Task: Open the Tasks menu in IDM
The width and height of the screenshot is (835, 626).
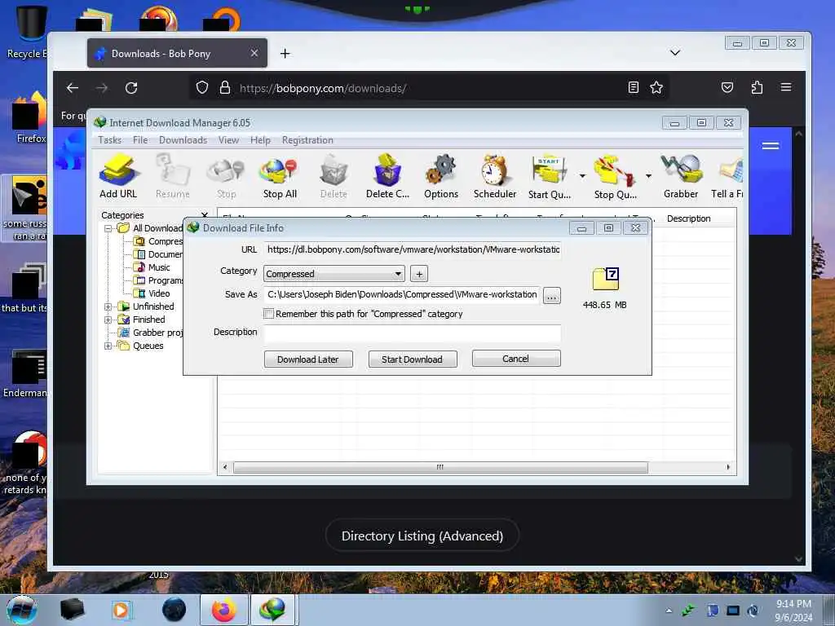Action: click(110, 140)
